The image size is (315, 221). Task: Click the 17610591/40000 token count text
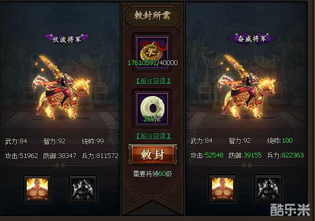point(152,62)
